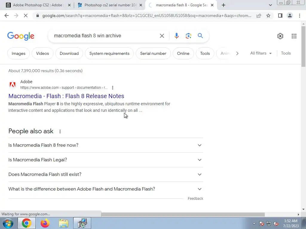The image size is (306, 229).
Task: Open the muted volume tray icon
Action: [x=276, y=224]
